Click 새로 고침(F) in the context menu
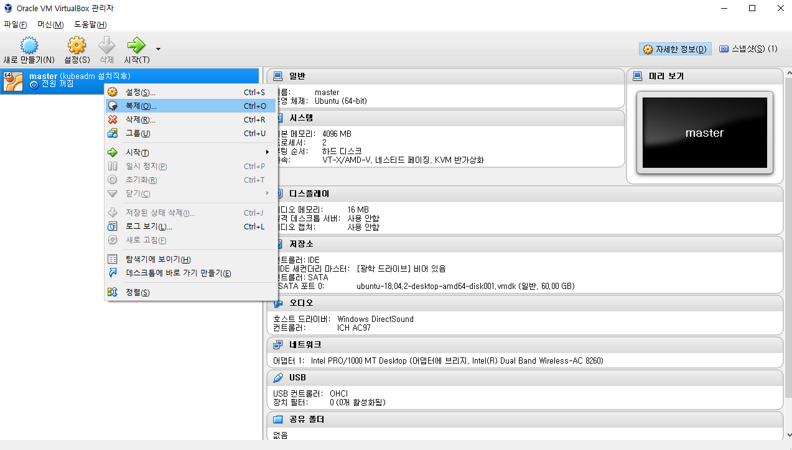792x450 pixels. (x=190, y=240)
